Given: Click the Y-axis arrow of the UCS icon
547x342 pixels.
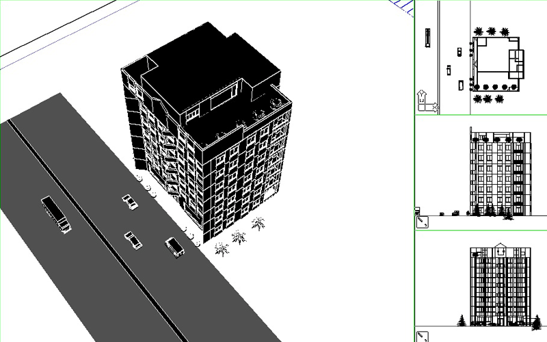Looking at the screenshot, I should (422, 96).
